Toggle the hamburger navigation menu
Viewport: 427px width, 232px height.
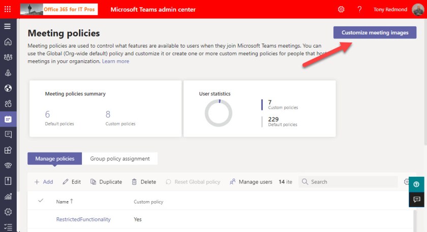click(8, 26)
